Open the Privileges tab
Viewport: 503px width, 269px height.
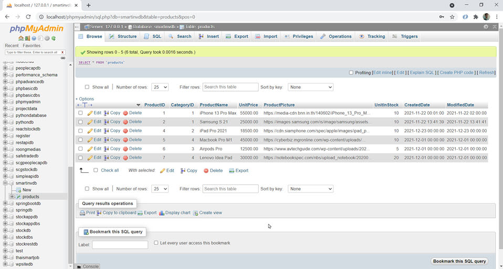tap(299, 37)
